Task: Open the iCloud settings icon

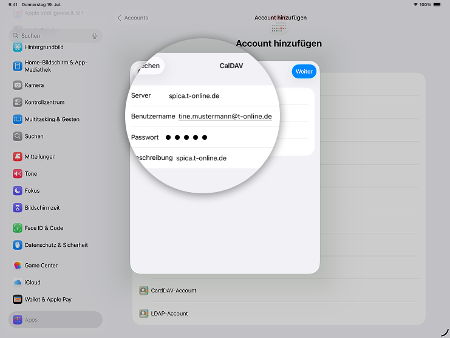Action: click(18, 282)
